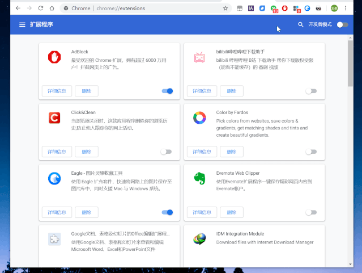Viewport: 362px width, 273px height.
Task: Click the bilibili pink TV logo
Action: tap(199, 57)
